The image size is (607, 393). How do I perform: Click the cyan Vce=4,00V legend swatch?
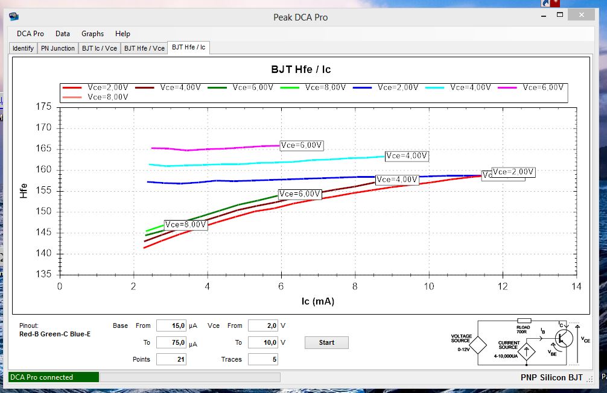coord(434,88)
